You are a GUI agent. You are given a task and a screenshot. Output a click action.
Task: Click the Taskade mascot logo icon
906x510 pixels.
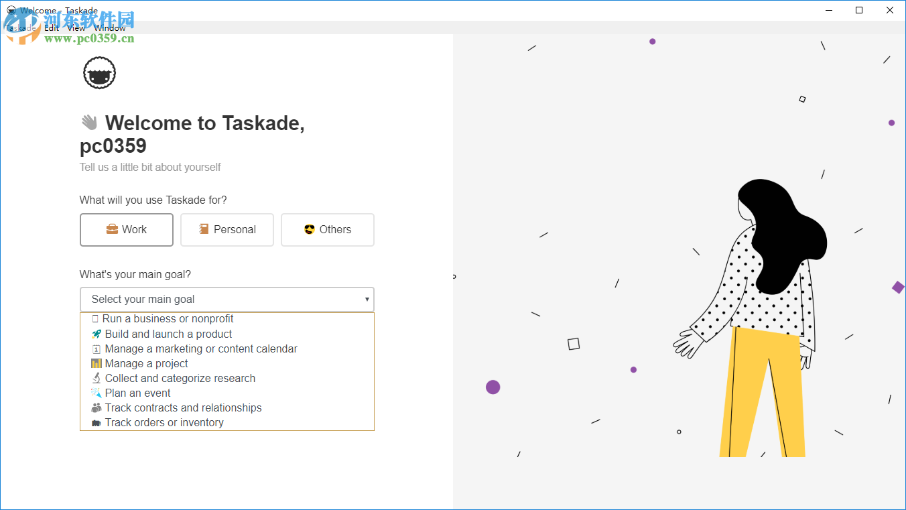pos(99,72)
